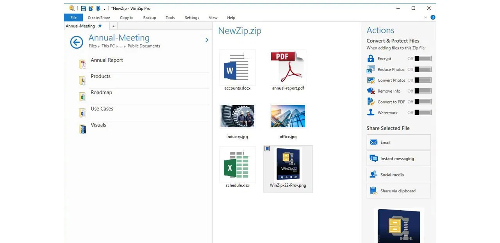Toggle the Encrypt switch
Viewport: 500px width, 243px height.
(x=423, y=59)
